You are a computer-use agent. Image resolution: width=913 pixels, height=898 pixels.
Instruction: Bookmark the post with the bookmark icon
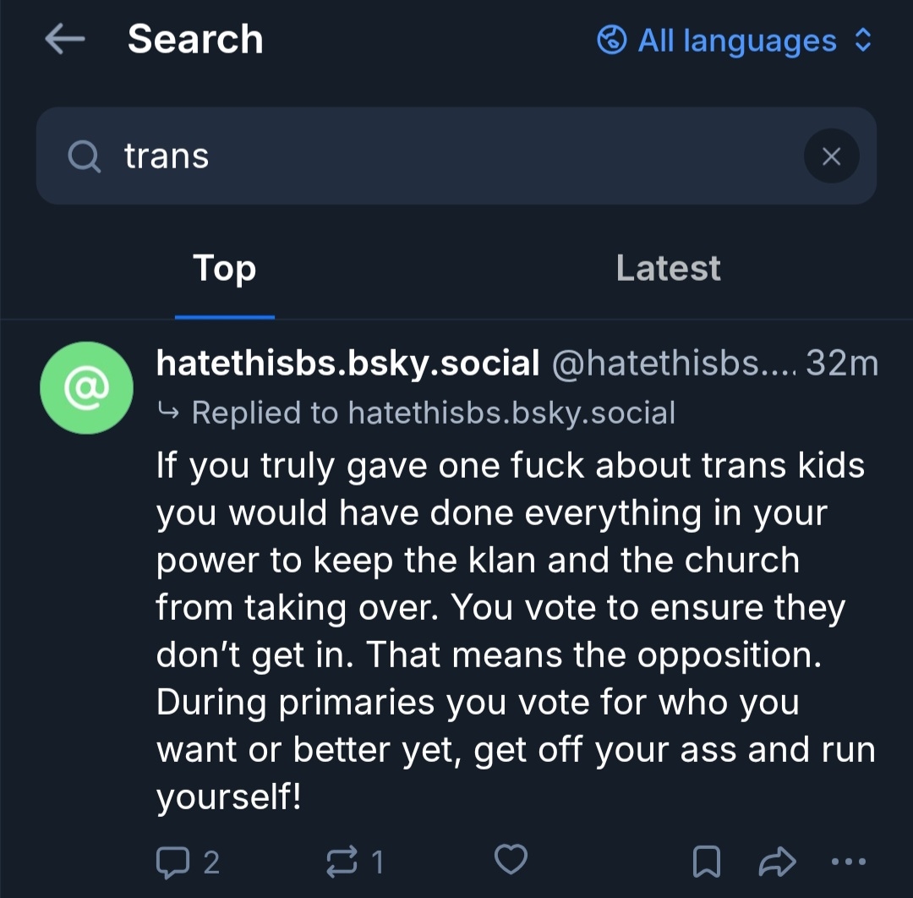tap(706, 862)
